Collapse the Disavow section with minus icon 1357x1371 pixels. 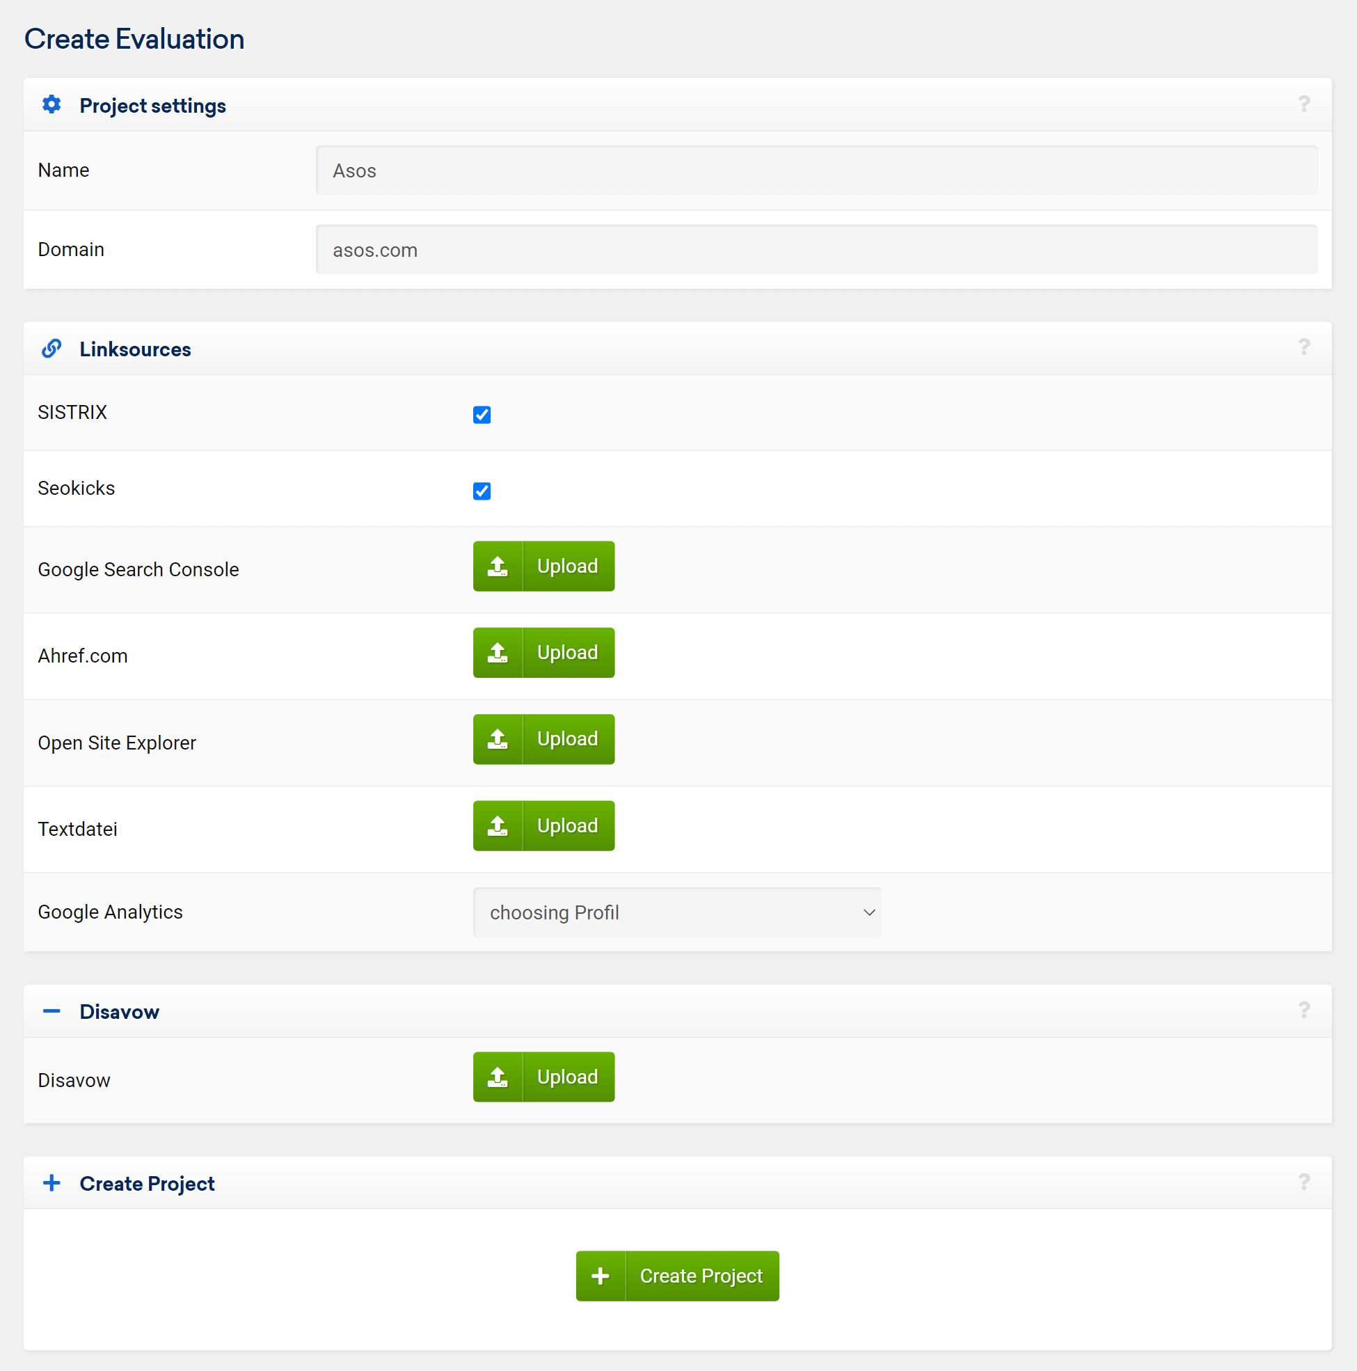51,1011
